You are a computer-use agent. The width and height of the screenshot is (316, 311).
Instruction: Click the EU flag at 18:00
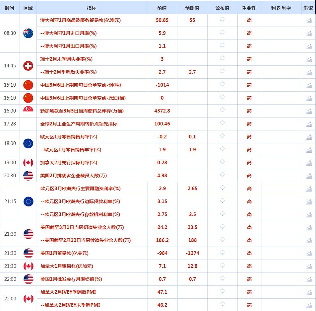tap(28, 143)
